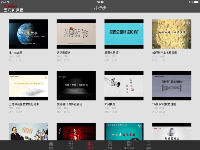Viewport: 200px width, 150px height.
Task: Tap the duration text 时长: 04:02
Action: [x=15, y=112]
